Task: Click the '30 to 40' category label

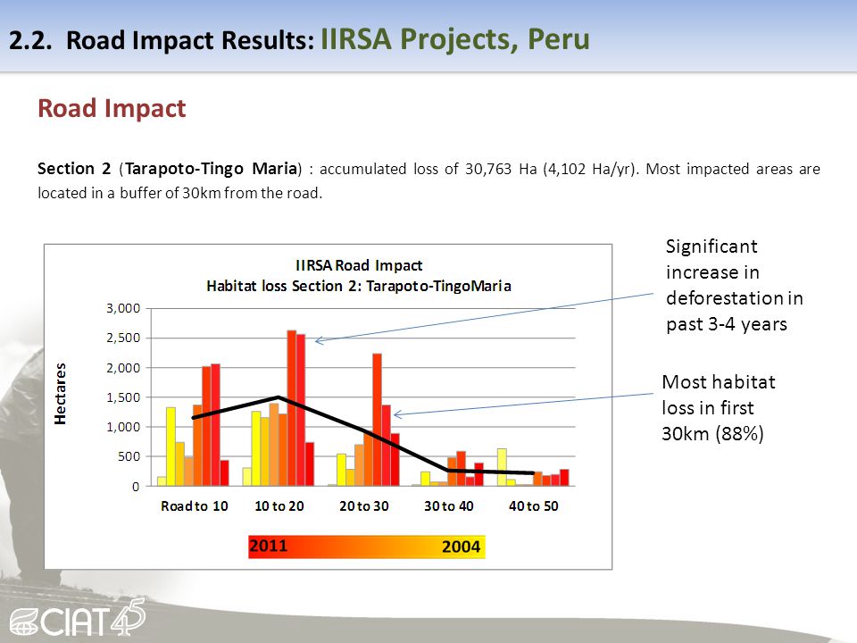Action: coord(449,506)
